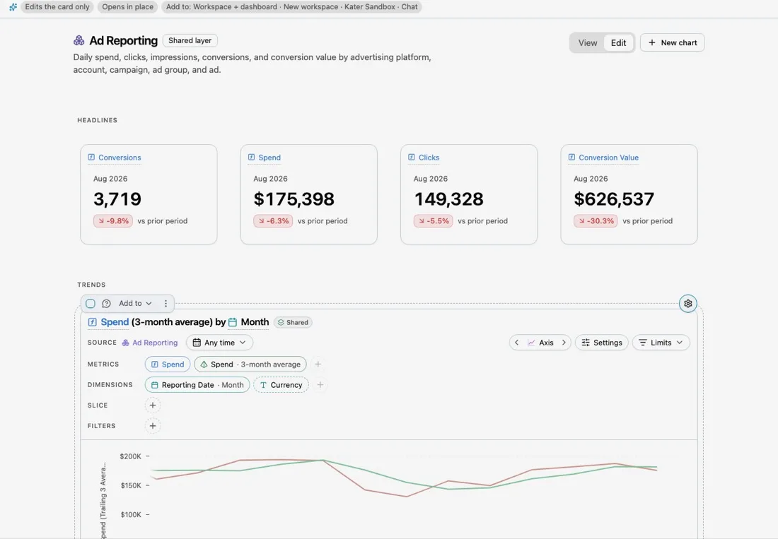Open the Conversions metric link
The image size is (778, 539).
tap(120, 158)
